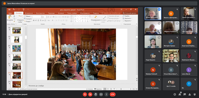Open the Заливка фігури dropdown

coord(114,16)
